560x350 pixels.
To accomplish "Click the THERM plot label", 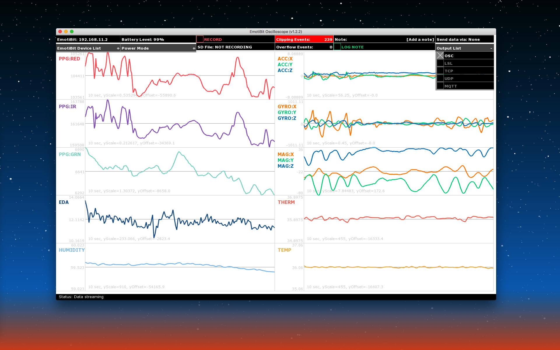I will [286, 202].
